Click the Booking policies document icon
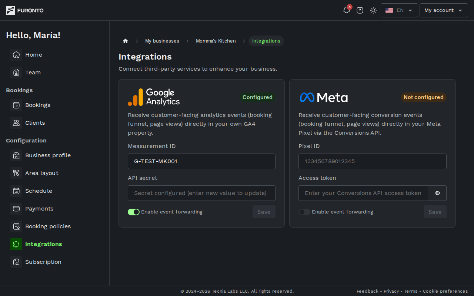The height and width of the screenshot is (296, 474). [x=16, y=226]
